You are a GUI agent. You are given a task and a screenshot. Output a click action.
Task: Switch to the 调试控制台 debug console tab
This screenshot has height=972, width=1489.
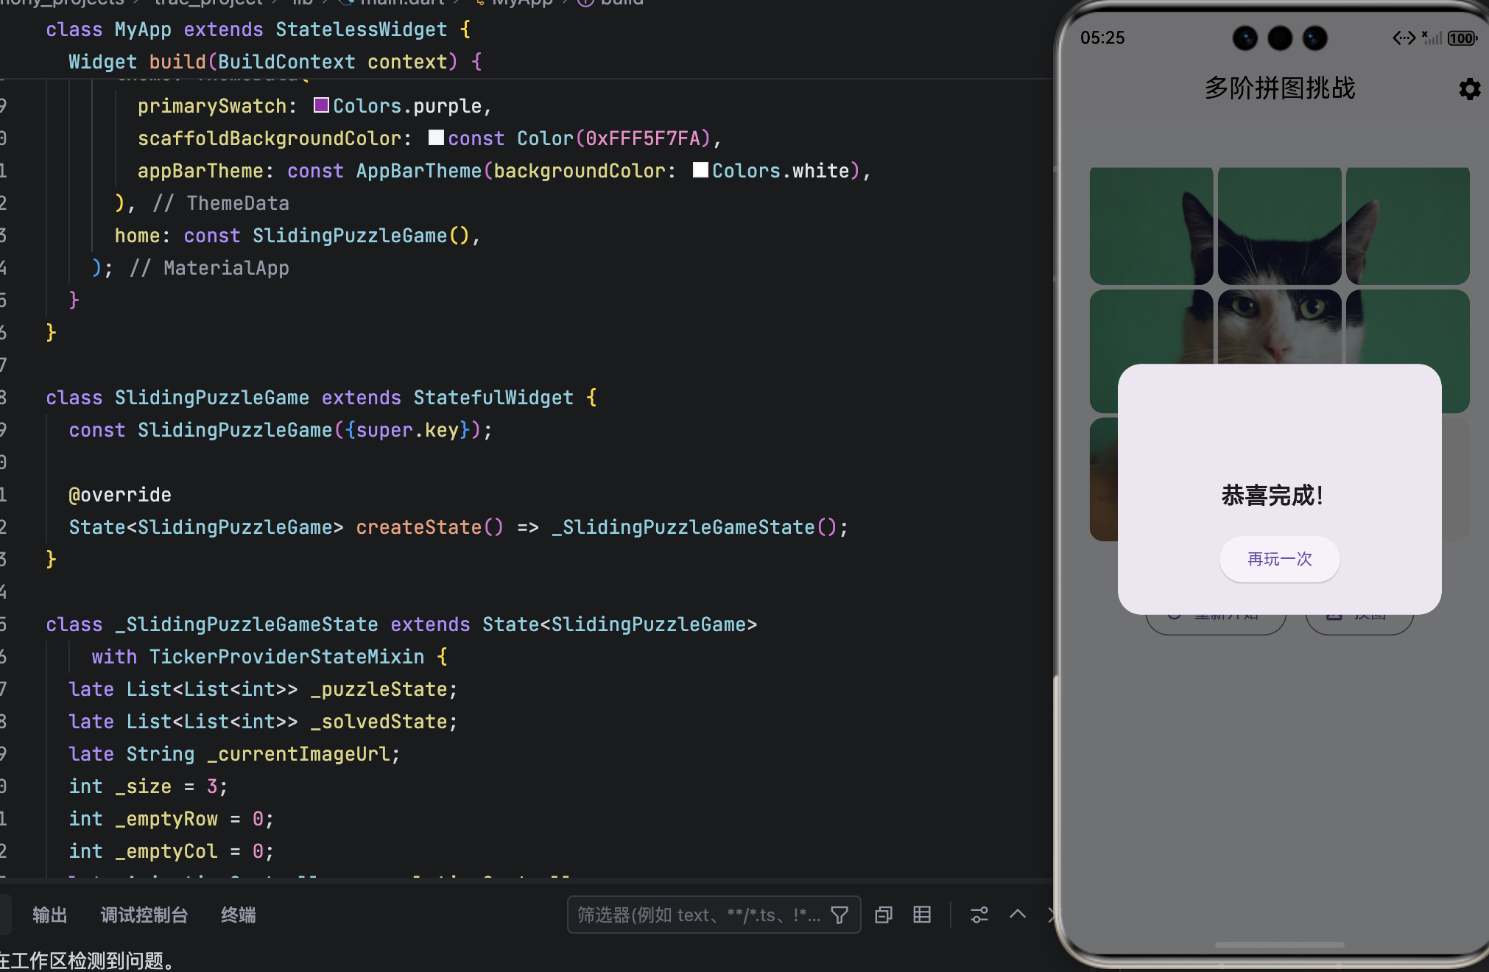click(x=144, y=915)
